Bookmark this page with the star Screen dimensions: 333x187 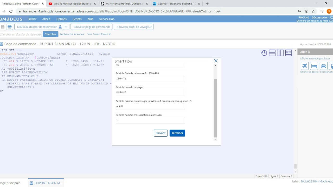[x=313, y=11]
